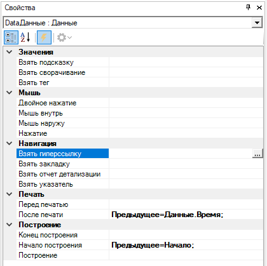Select the highlighted Взять гиперссылку row

63,154
